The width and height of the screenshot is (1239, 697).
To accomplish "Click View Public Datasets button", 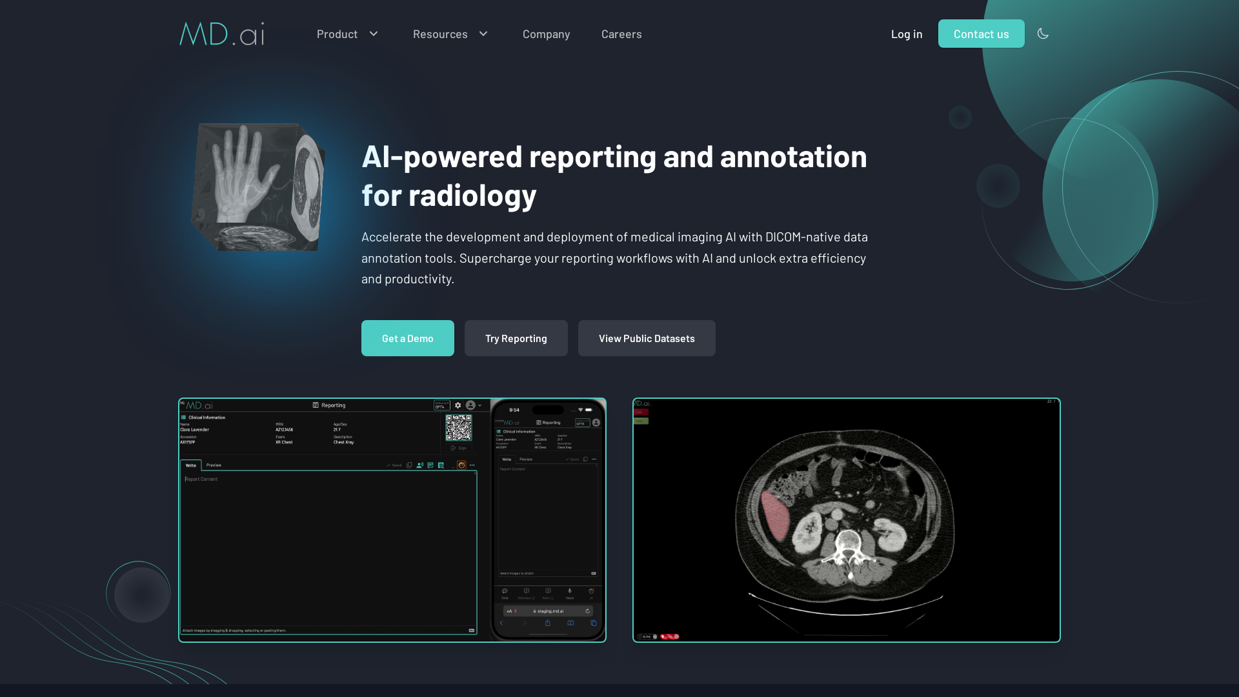I will (647, 338).
